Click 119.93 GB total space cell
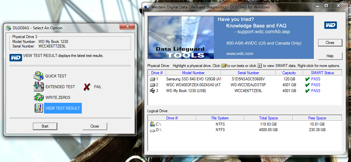The height and width of the screenshot is (162, 351). click(268, 124)
